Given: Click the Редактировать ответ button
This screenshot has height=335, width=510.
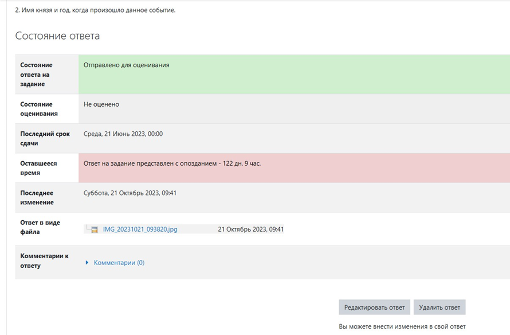Looking at the screenshot, I should 374,307.
